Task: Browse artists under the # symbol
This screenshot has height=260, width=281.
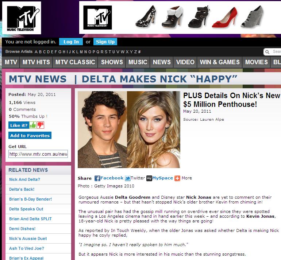Action: (139, 52)
